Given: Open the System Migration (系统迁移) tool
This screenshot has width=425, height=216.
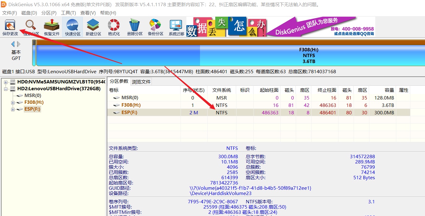Looking at the screenshot, I should pos(176,27).
